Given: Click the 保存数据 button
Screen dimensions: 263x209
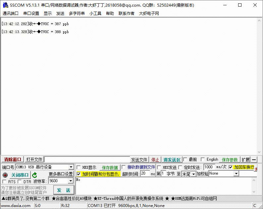Looking at the screenshot, I should tap(110, 168).
